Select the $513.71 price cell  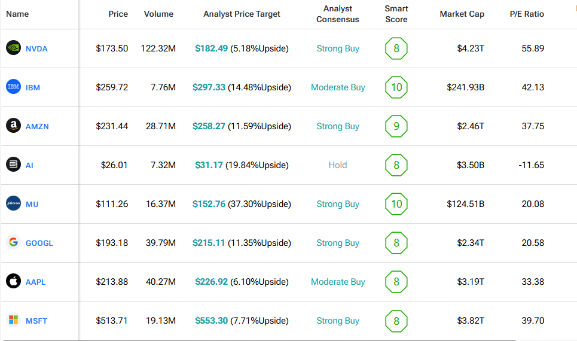[112, 321]
